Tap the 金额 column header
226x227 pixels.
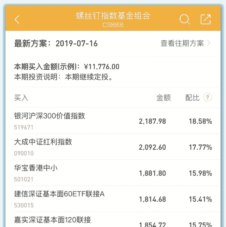tap(164, 98)
